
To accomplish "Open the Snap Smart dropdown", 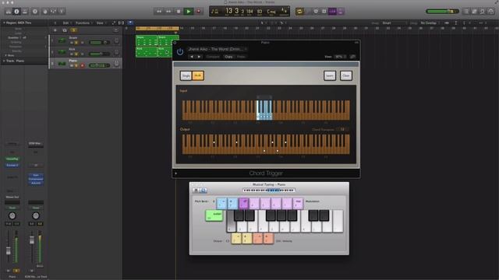I will (395, 23).
